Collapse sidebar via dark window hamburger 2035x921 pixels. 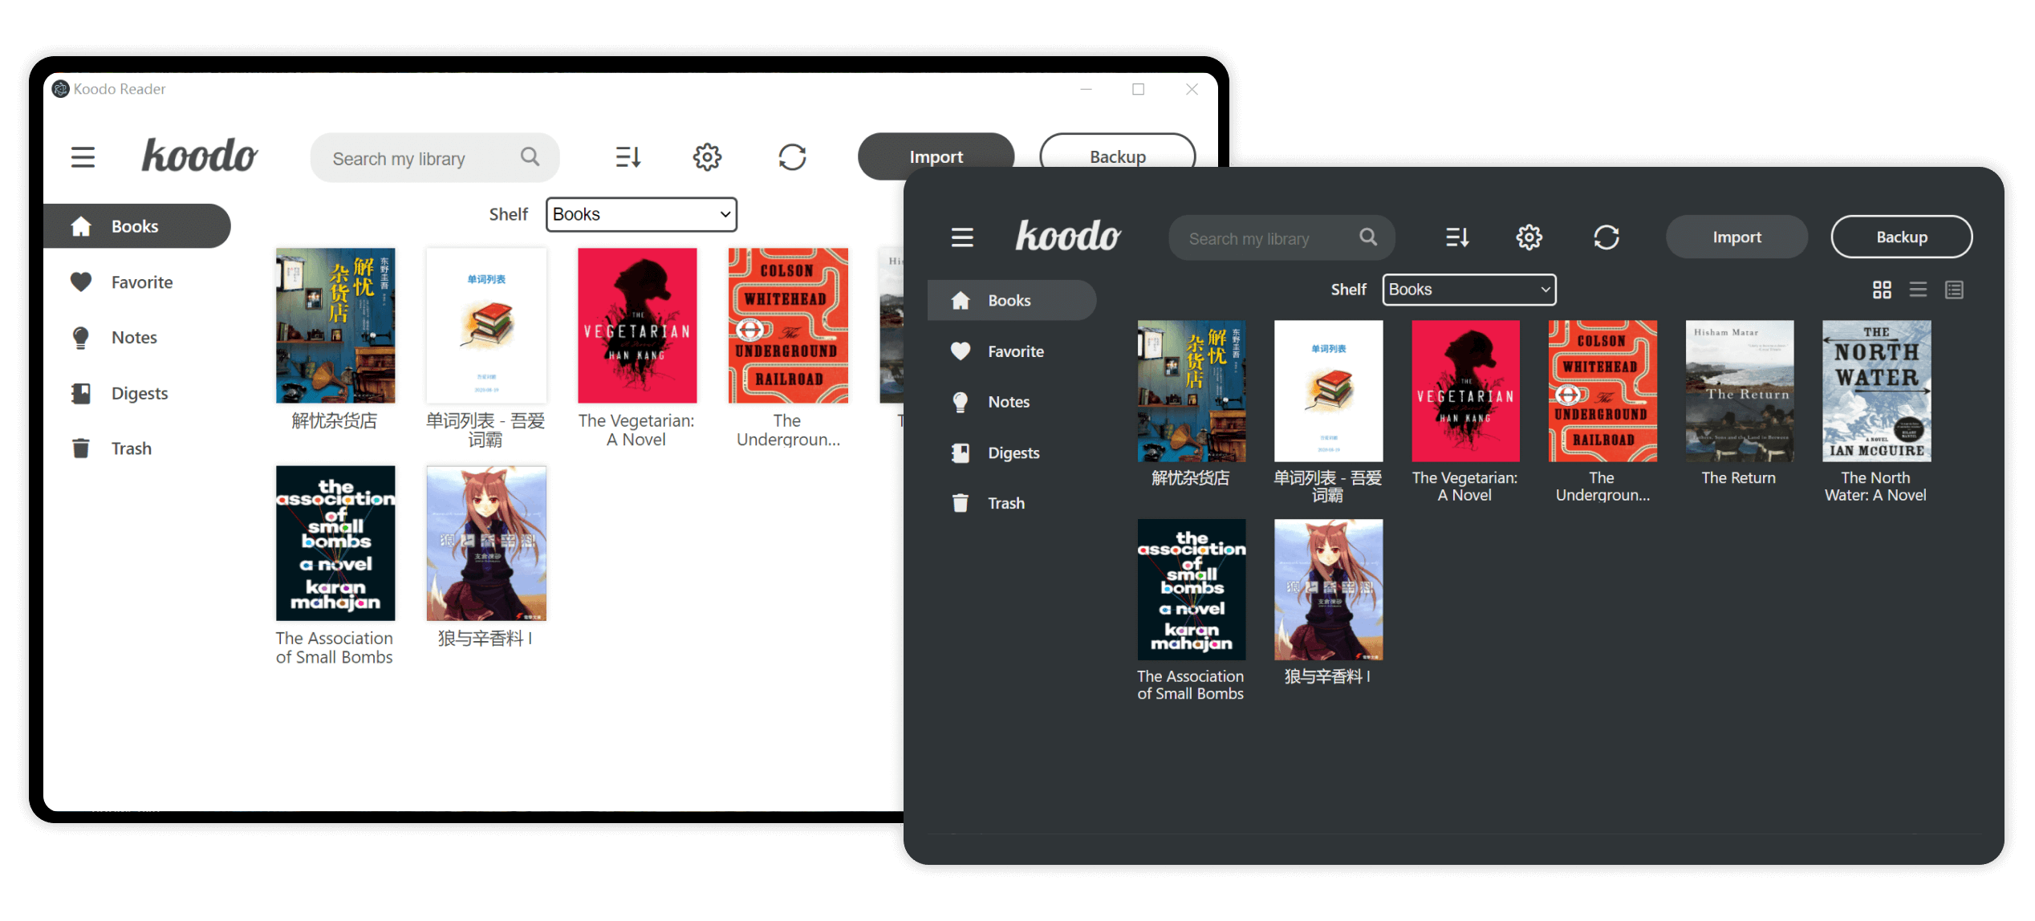pos(962,237)
